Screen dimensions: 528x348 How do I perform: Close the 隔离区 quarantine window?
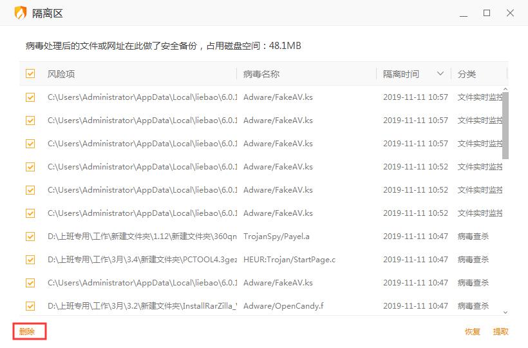pos(509,14)
